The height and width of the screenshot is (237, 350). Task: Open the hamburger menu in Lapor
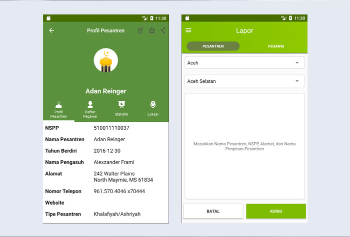coord(188,30)
